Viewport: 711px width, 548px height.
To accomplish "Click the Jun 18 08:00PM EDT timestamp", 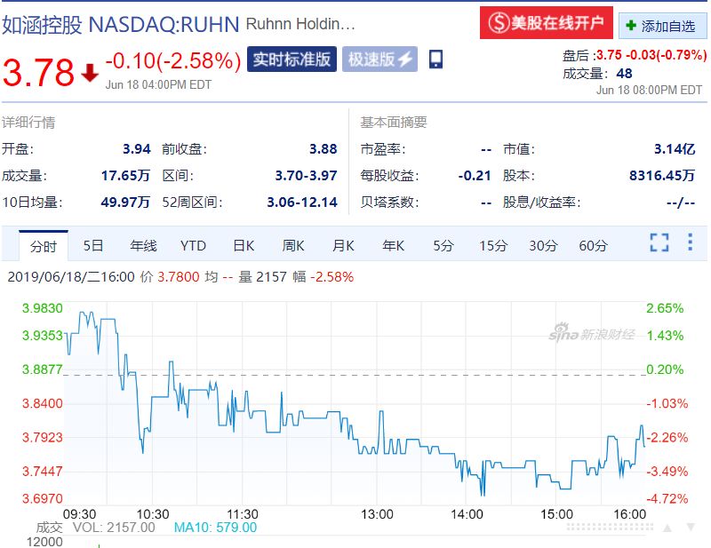I will pyautogui.click(x=649, y=90).
